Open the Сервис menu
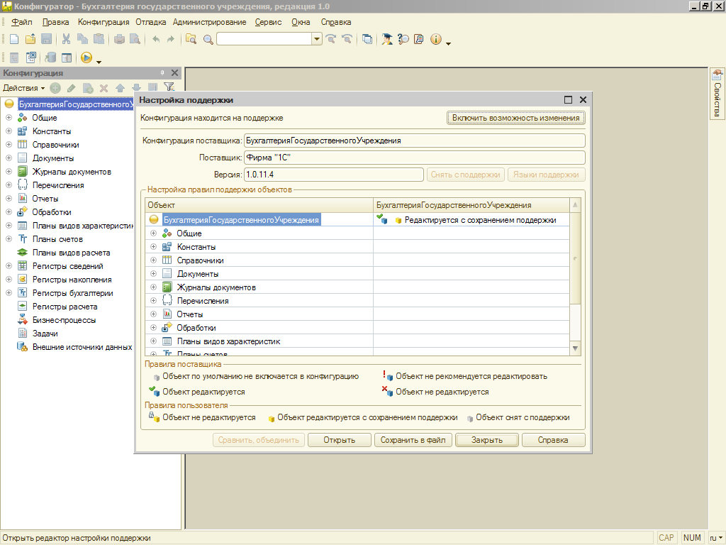This screenshot has height=545, width=726. pos(268,22)
